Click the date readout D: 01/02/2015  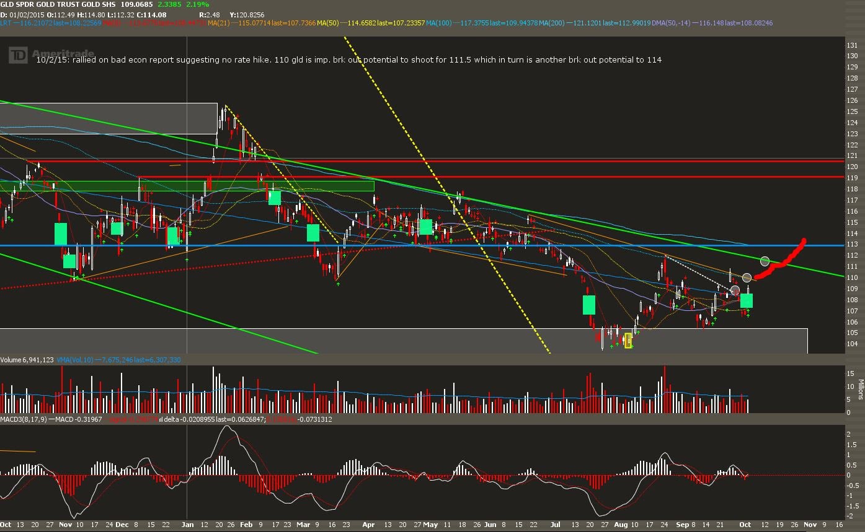click(21, 14)
